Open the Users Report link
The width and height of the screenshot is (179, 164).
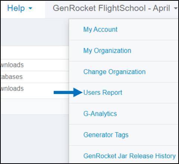[103, 92]
